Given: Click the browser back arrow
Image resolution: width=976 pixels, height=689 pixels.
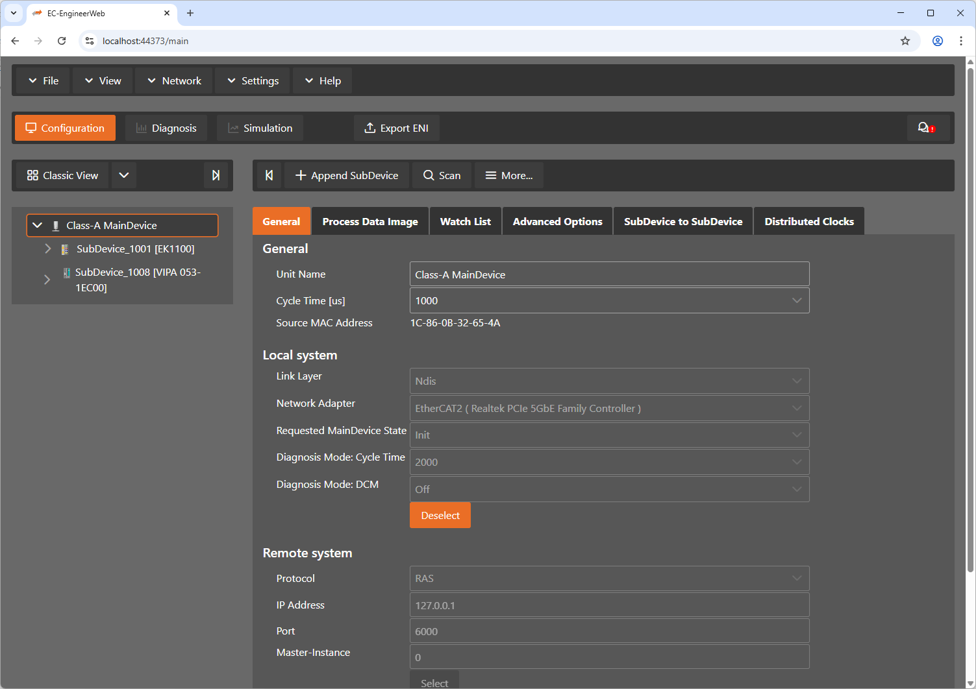Looking at the screenshot, I should (x=15, y=41).
